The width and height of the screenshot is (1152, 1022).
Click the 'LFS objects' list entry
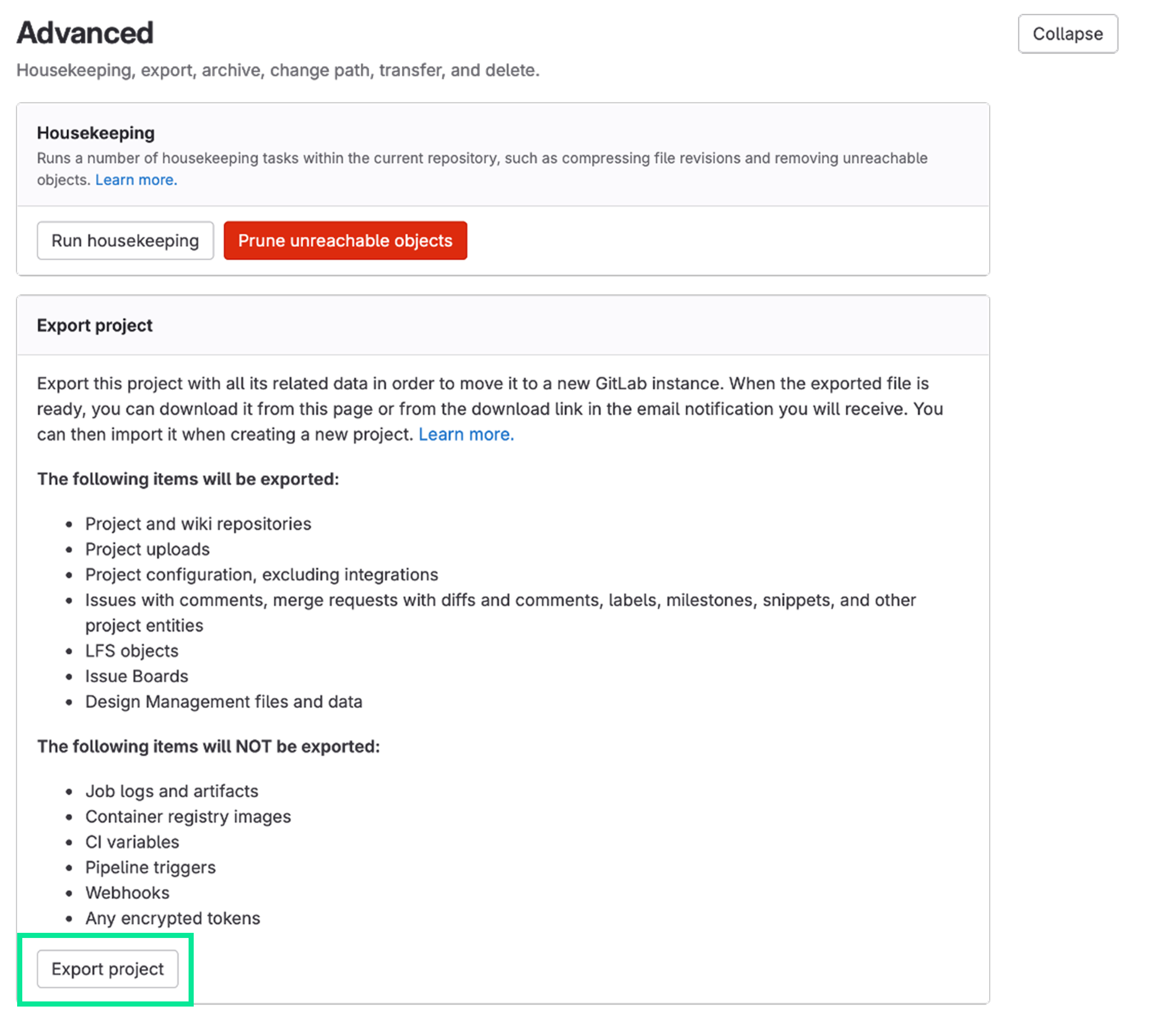(x=132, y=650)
